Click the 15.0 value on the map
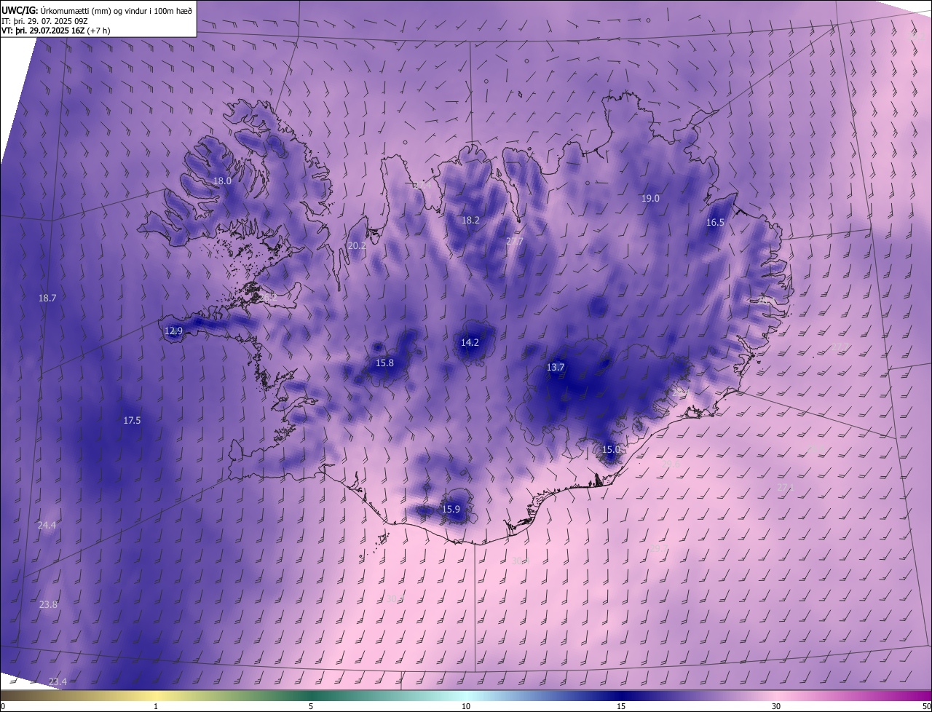This screenshot has height=712, width=932. pyautogui.click(x=611, y=450)
